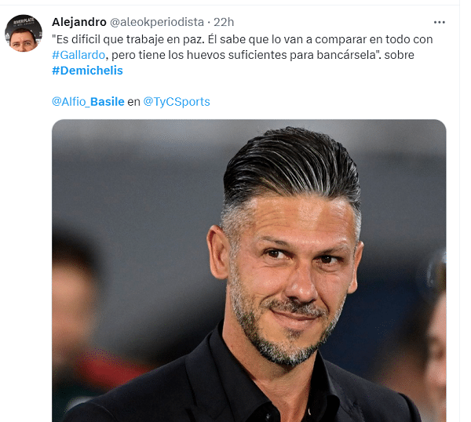Open the three-dot more options menu
The width and height of the screenshot is (471, 422).
439,22
